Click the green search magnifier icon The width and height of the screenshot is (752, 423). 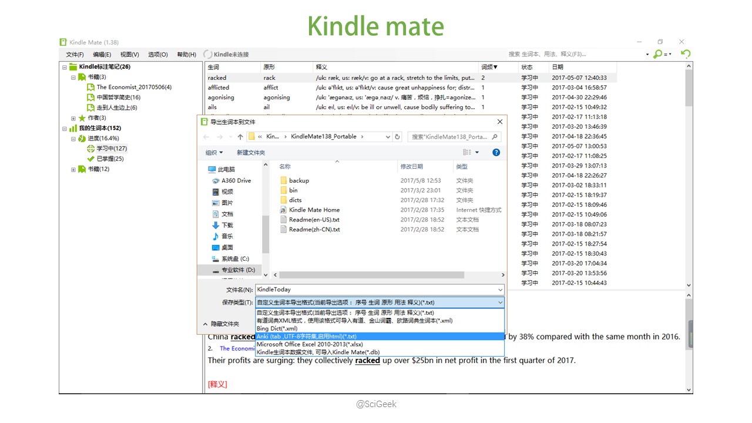(x=658, y=54)
